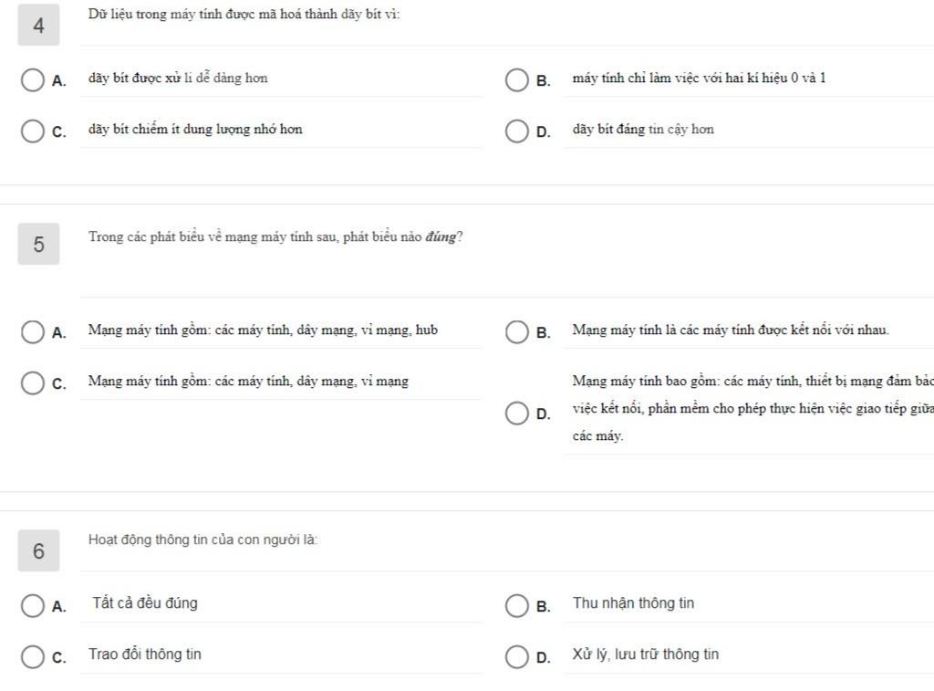Choose option B in question 4
Viewport: 934px width, 691px height.
point(517,79)
